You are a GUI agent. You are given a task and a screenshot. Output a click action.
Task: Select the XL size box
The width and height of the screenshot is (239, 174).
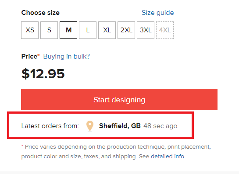[107, 30]
